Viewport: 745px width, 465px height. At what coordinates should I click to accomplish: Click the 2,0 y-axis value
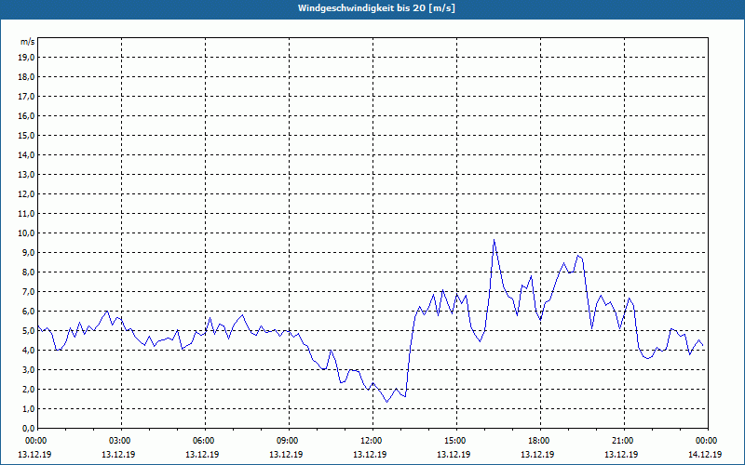[x=28, y=389]
